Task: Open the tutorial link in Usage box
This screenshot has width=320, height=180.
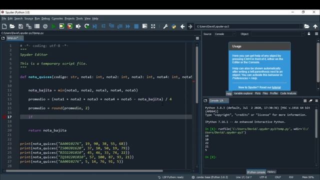Action: tap(276, 87)
